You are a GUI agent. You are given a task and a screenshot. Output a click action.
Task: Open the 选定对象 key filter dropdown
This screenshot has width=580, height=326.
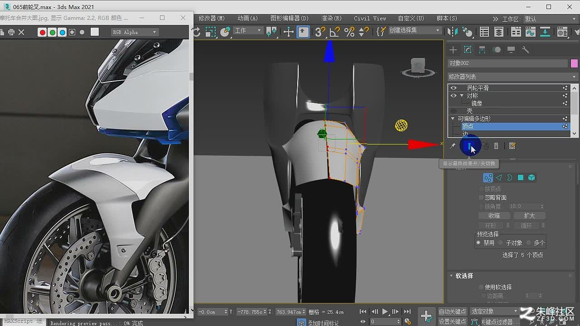494,311
